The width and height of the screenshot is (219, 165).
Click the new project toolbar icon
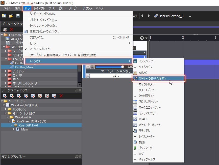pos(4,16)
